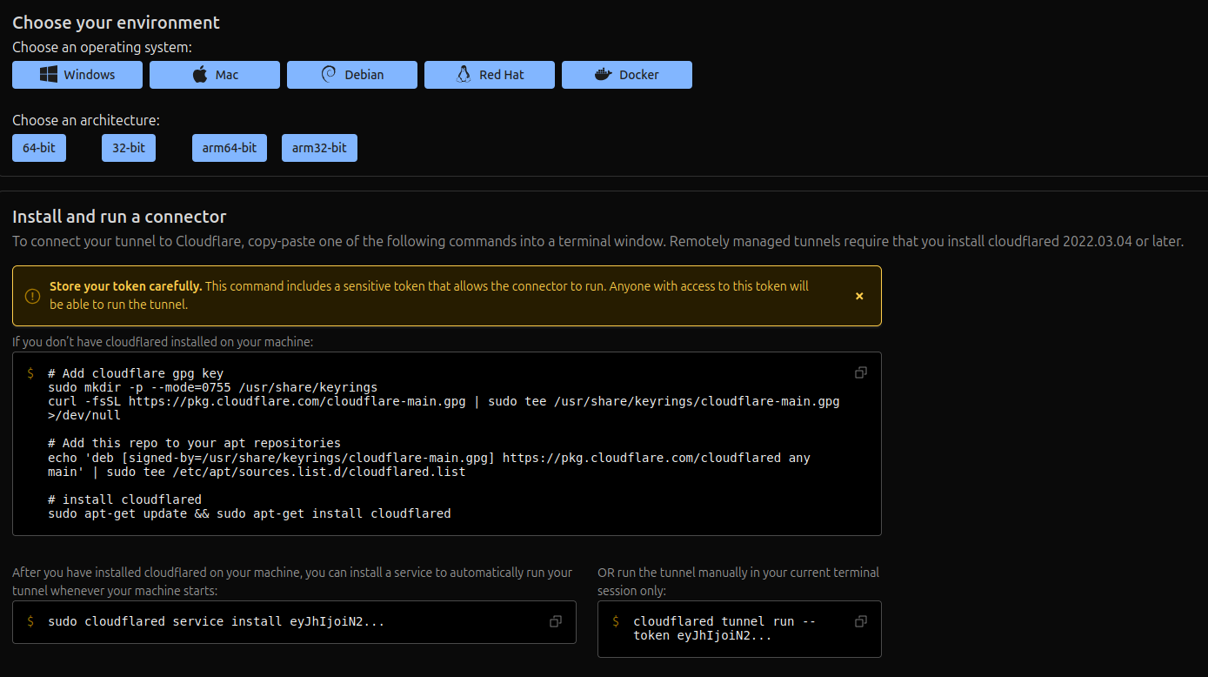Image resolution: width=1208 pixels, height=677 pixels.
Task: Choose the arm64-bit architecture
Action: pyautogui.click(x=230, y=148)
